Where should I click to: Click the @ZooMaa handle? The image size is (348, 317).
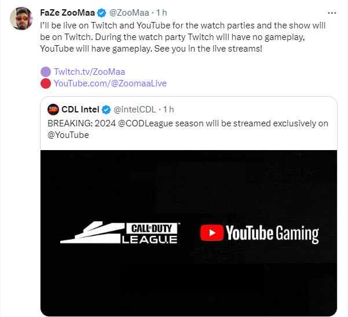pos(129,12)
